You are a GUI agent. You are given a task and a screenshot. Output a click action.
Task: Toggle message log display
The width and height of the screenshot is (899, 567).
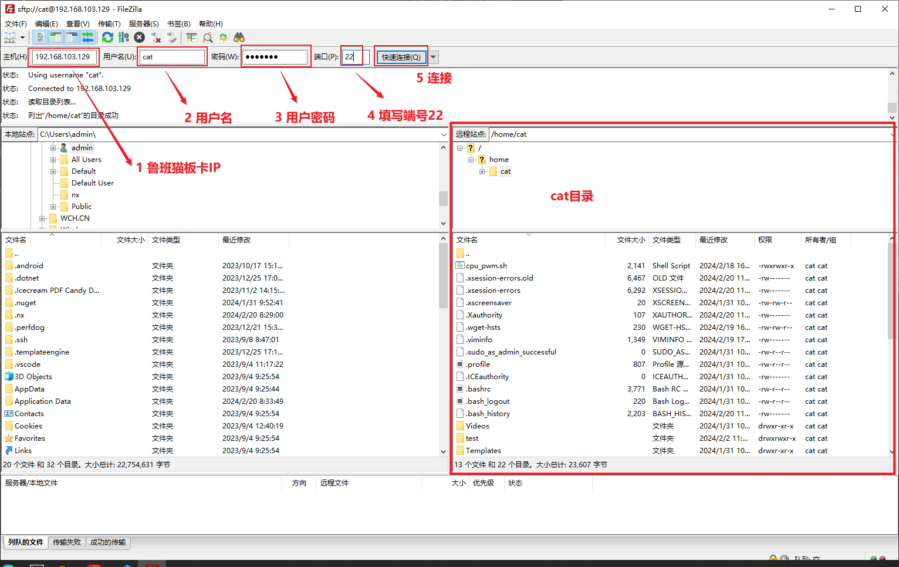tap(40, 38)
